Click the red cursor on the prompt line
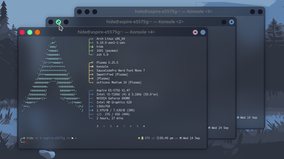The height and width of the screenshot is (159, 284). tap(27, 142)
